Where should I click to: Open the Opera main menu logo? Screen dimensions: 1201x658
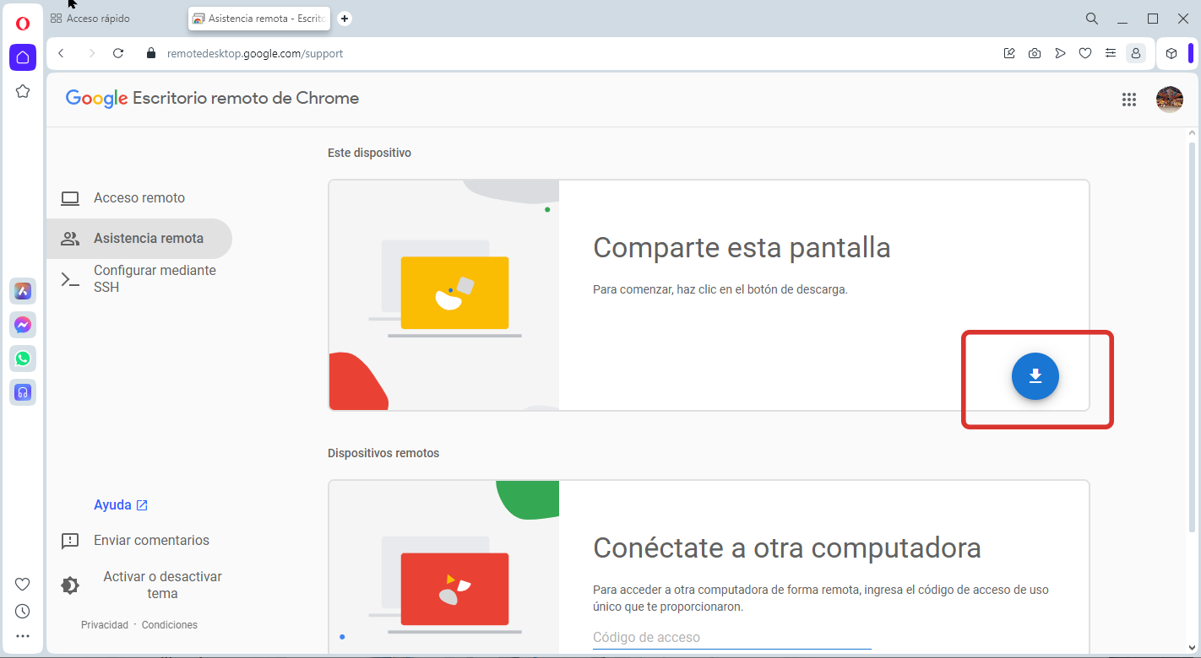click(23, 23)
